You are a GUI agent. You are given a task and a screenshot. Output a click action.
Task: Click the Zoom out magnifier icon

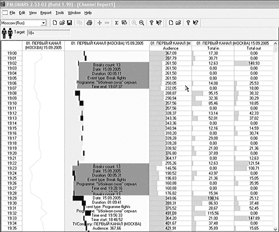(141, 23)
